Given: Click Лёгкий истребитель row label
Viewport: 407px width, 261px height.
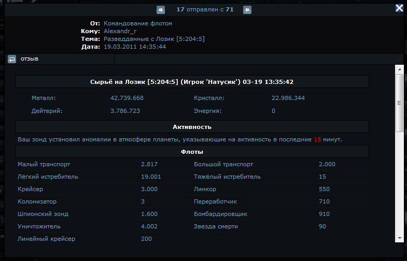Looking at the screenshot, I should coord(48,177).
